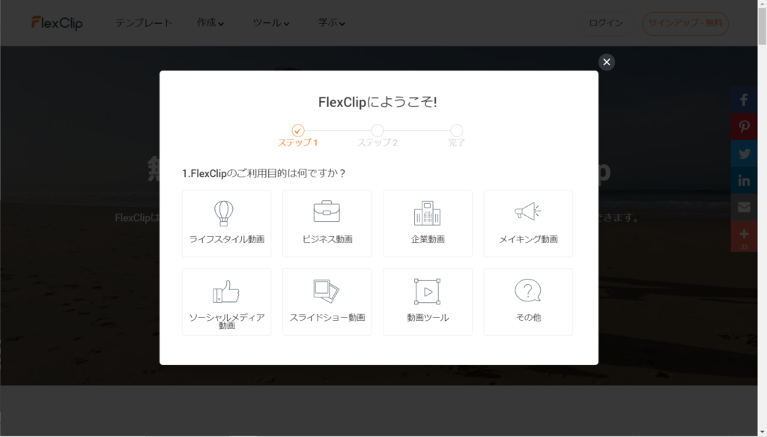Image resolution: width=767 pixels, height=437 pixels.
Task: Click the 完了 progress circle
Action: coord(456,130)
